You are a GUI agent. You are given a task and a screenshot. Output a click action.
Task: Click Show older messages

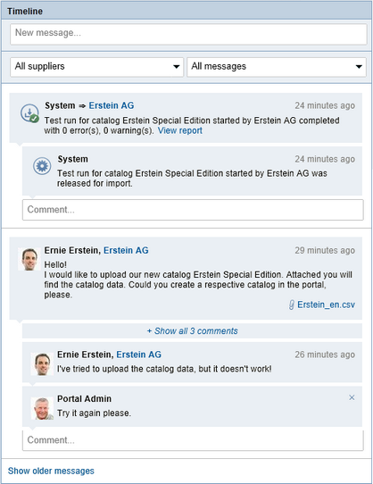click(51, 471)
